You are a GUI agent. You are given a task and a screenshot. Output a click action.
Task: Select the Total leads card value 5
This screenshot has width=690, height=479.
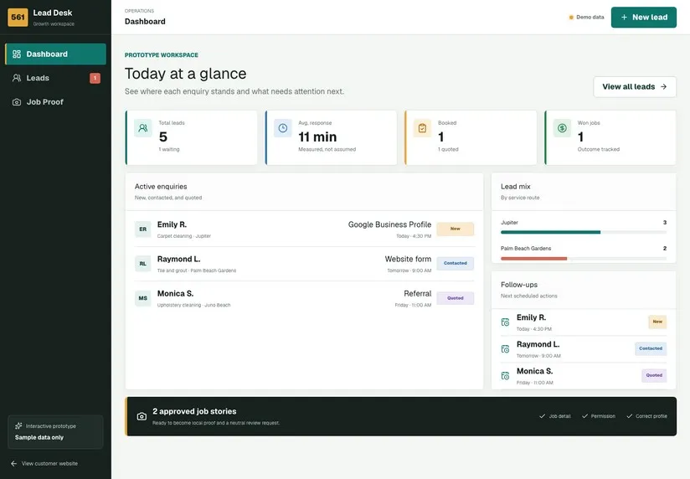click(x=163, y=137)
